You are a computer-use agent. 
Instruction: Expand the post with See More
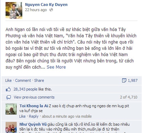point(56,67)
